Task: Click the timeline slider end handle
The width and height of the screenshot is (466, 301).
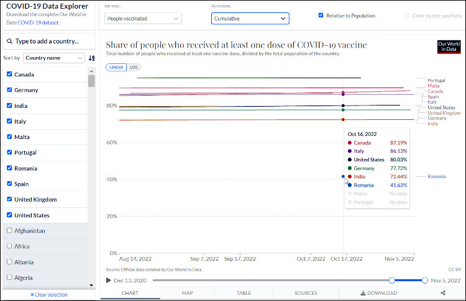Action: pyautogui.click(x=424, y=281)
